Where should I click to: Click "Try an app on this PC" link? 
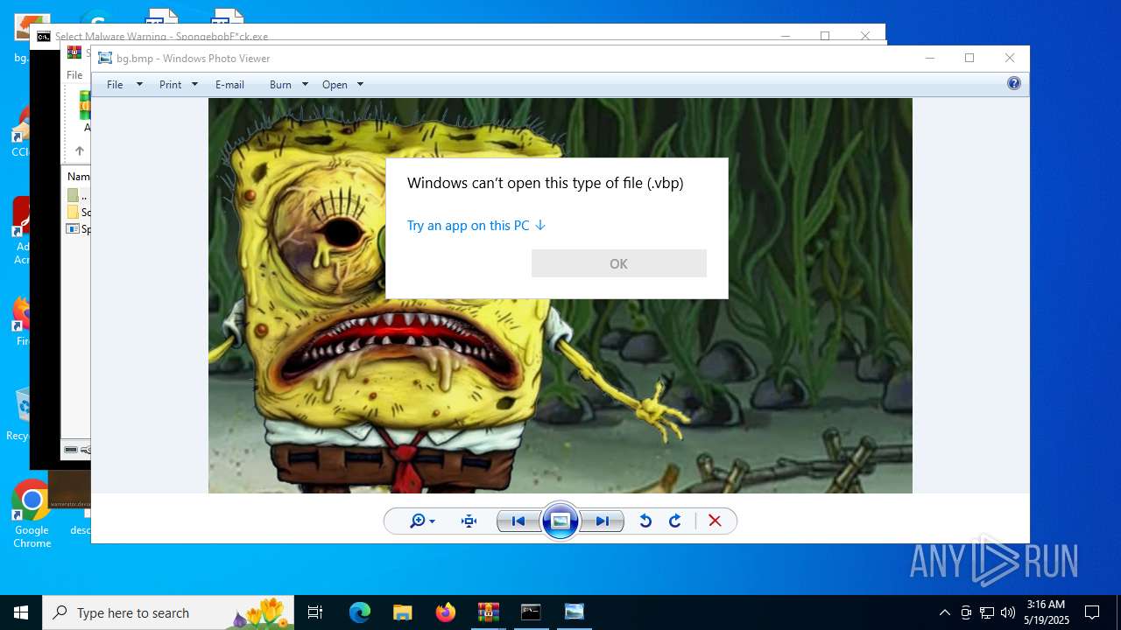tap(476, 226)
